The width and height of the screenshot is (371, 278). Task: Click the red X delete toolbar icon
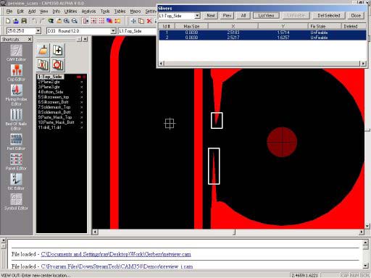[x=149, y=21]
